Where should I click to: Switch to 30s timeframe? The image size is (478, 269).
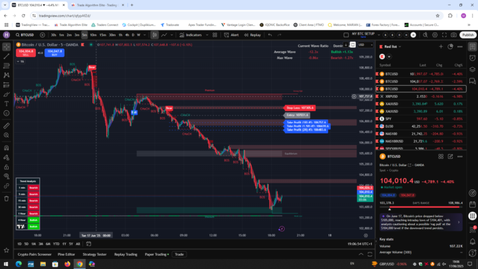[53, 35]
